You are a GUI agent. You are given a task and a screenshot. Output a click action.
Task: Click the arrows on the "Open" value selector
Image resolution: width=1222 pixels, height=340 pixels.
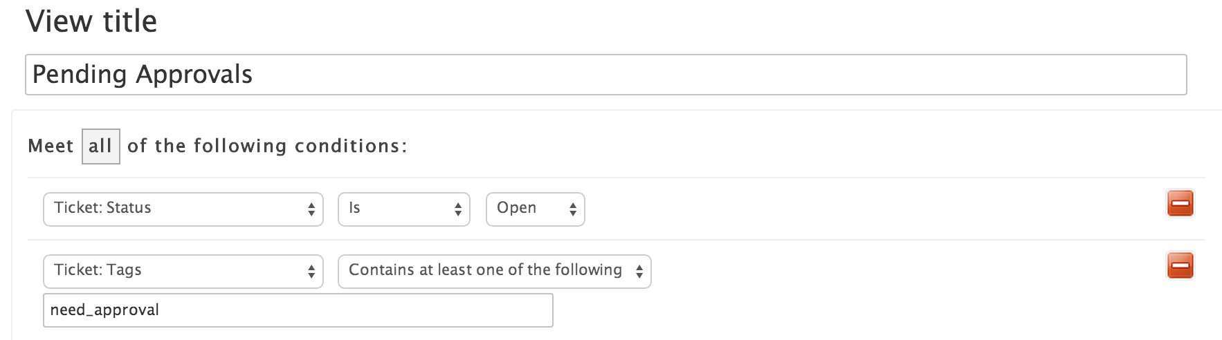[573, 209]
